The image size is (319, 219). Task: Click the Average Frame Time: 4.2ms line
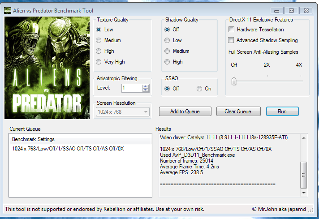point(190,167)
